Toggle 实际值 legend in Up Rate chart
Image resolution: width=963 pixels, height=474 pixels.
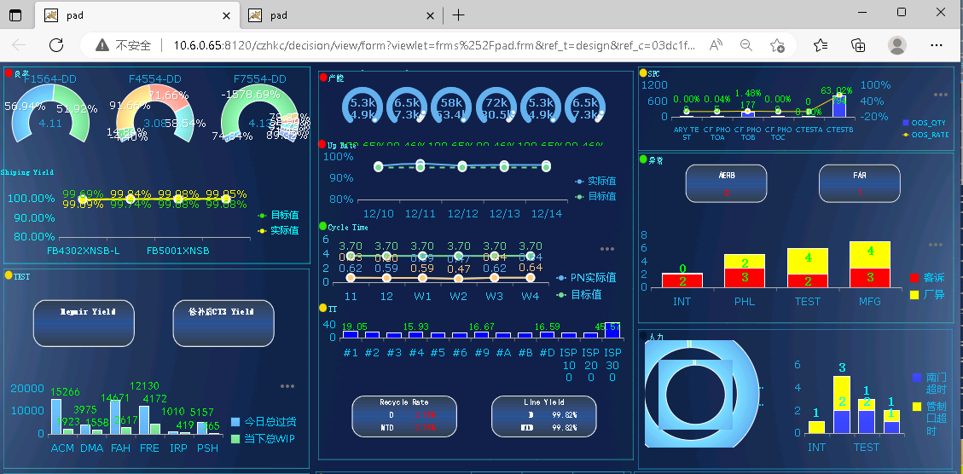595,181
